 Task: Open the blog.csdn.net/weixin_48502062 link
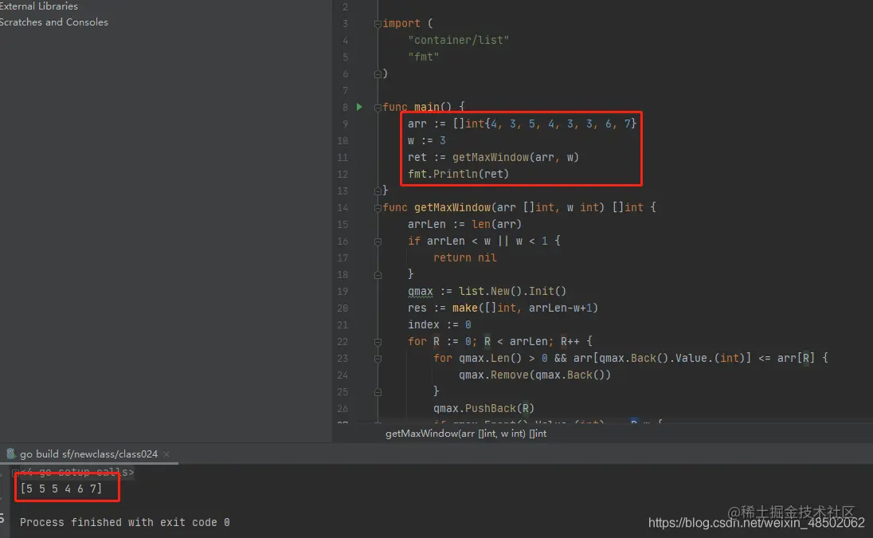tap(756, 522)
